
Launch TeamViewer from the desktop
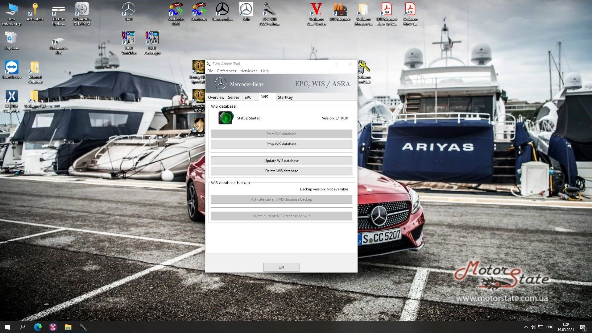coord(11,70)
